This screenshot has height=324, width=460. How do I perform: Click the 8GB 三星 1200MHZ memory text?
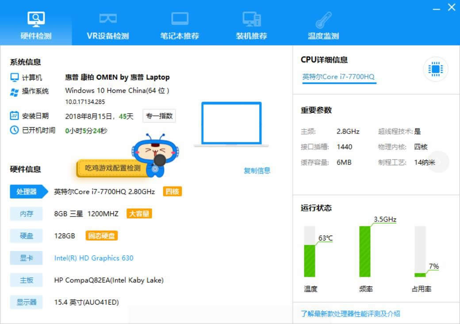[86, 214]
